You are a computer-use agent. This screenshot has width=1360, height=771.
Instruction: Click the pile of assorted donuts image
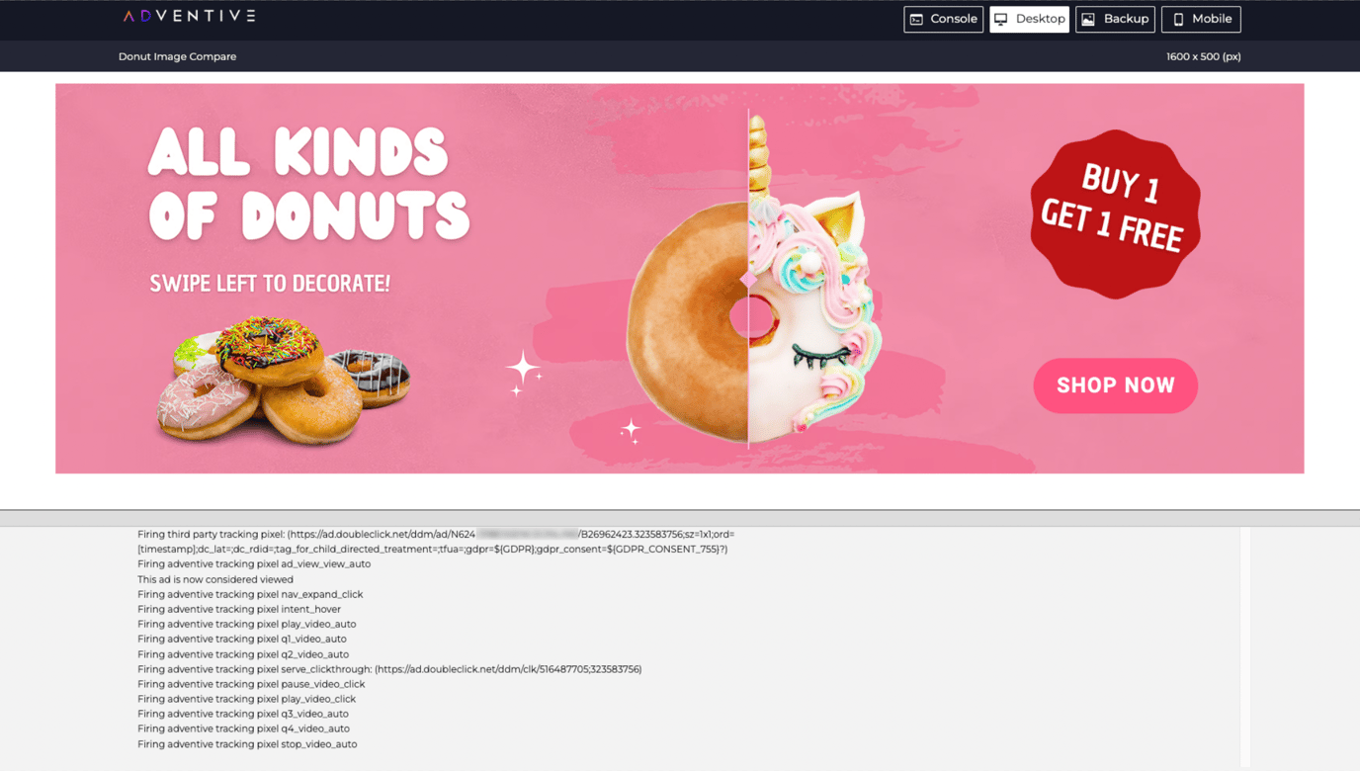point(283,380)
